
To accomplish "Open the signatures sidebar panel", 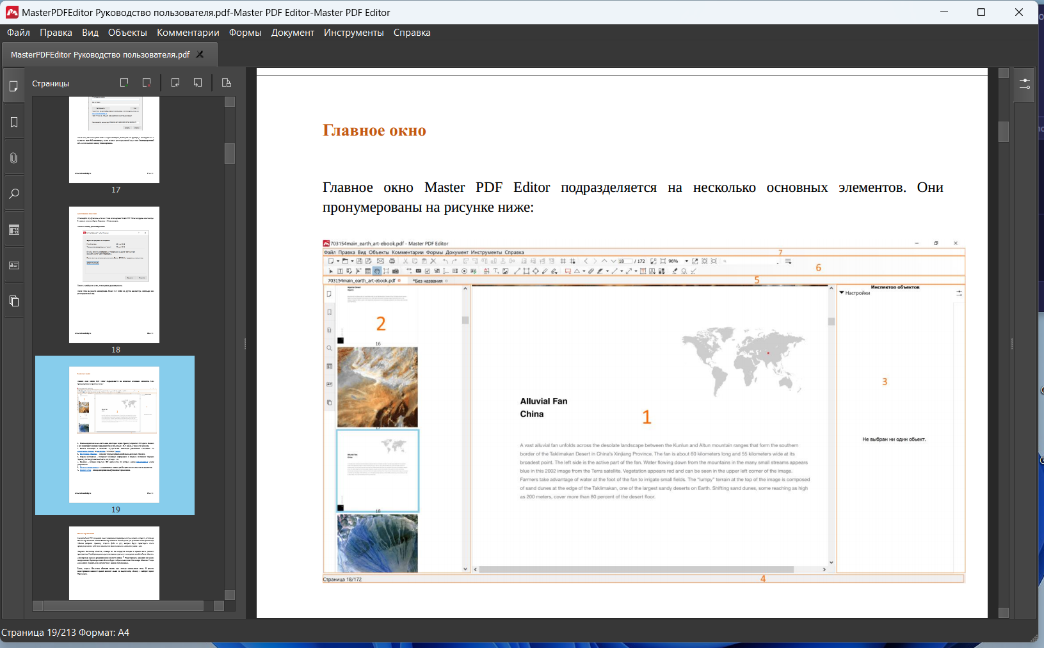I will 13,265.
